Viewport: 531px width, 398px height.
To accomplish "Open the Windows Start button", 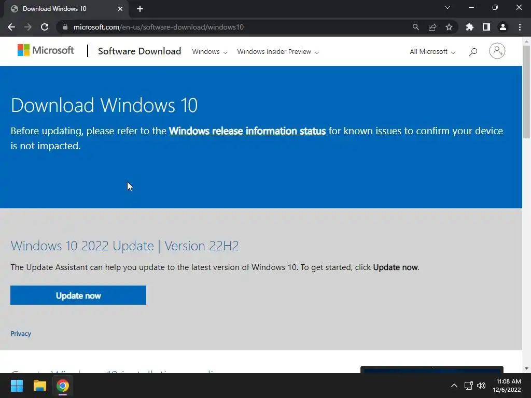I will [x=17, y=386].
